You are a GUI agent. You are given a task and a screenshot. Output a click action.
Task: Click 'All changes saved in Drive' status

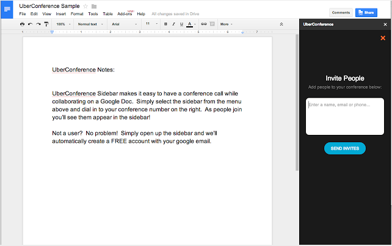tap(175, 14)
